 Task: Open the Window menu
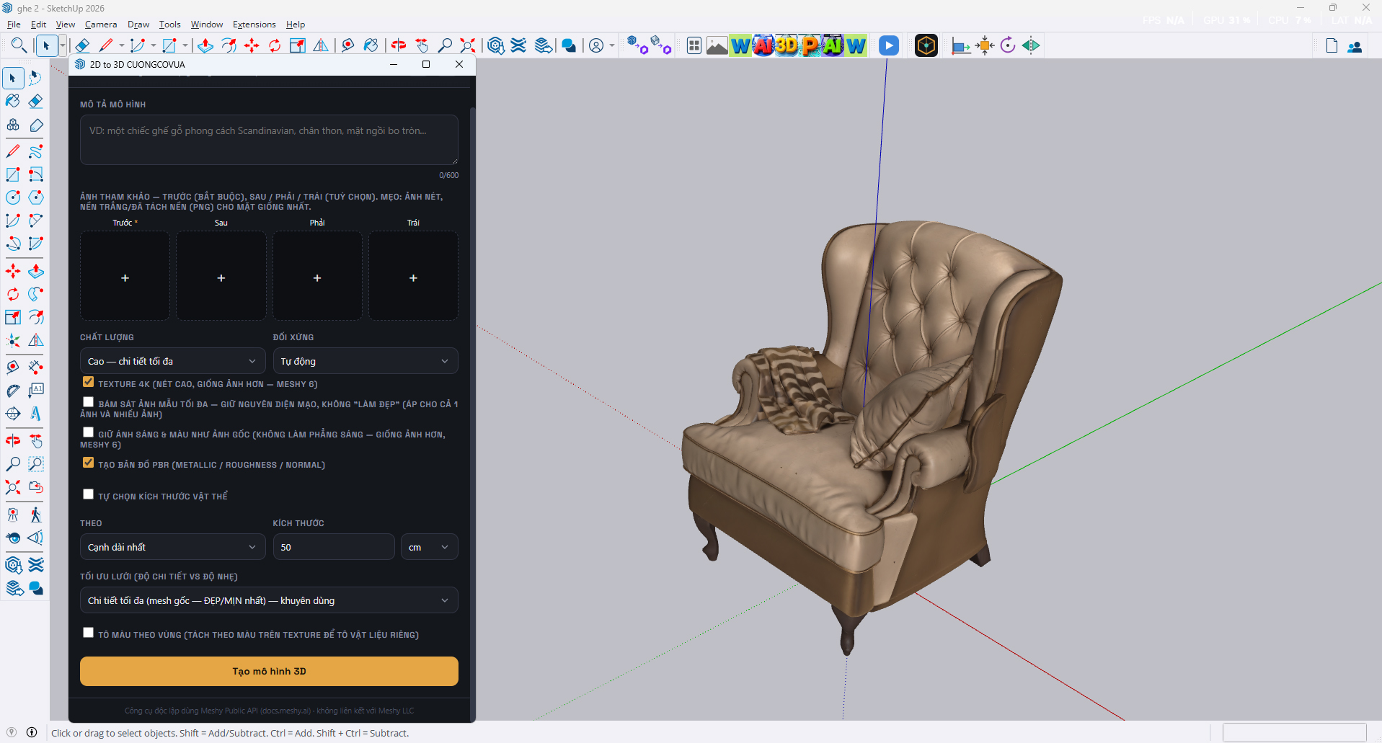207,25
